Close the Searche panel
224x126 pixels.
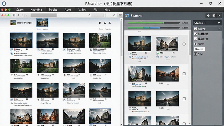(219, 16)
